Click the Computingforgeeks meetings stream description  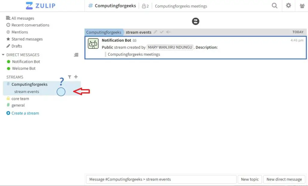click(181, 6)
